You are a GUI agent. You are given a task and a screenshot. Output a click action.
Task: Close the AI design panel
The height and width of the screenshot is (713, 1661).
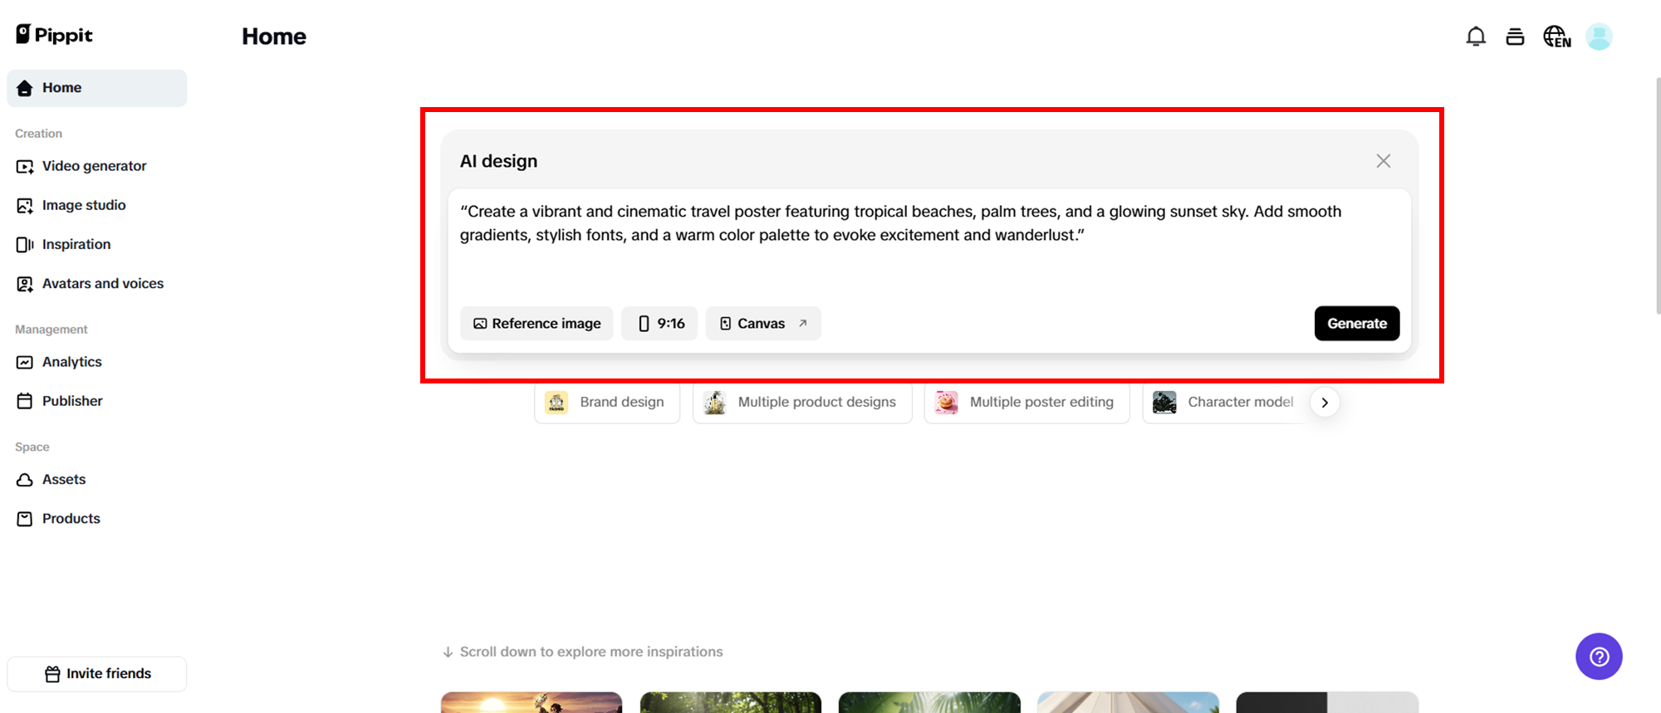point(1383,161)
